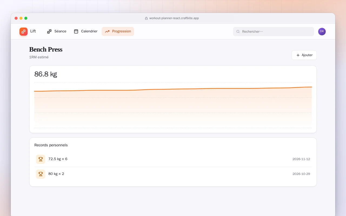Open the DK user avatar

pyautogui.click(x=322, y=32)
